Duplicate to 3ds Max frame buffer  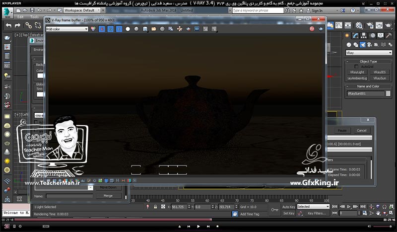pos(171,29)
